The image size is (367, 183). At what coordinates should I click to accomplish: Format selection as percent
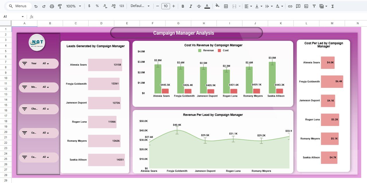(x=97, y=6)
